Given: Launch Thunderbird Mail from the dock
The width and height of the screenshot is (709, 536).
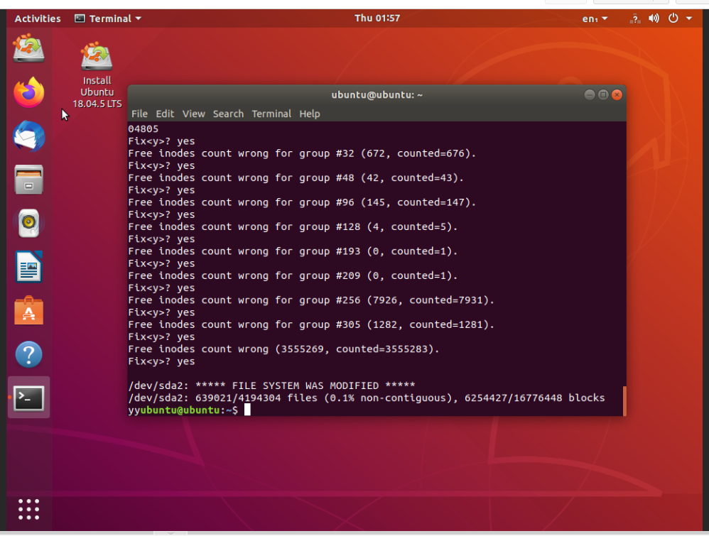Looking at the screenshot, I should (x=29, y=136).
